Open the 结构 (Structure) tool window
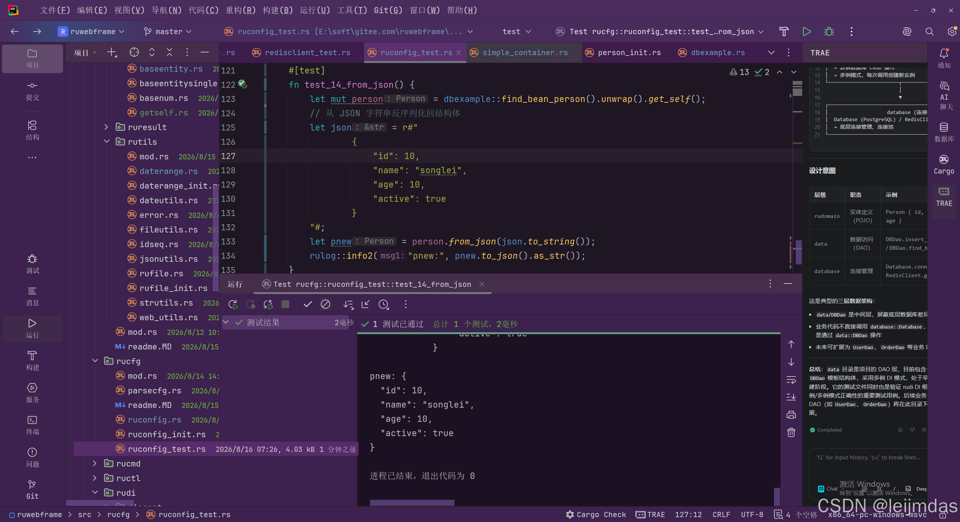Image resolution: width=960 pixels, height=522 pixels. tap(32, 130)
